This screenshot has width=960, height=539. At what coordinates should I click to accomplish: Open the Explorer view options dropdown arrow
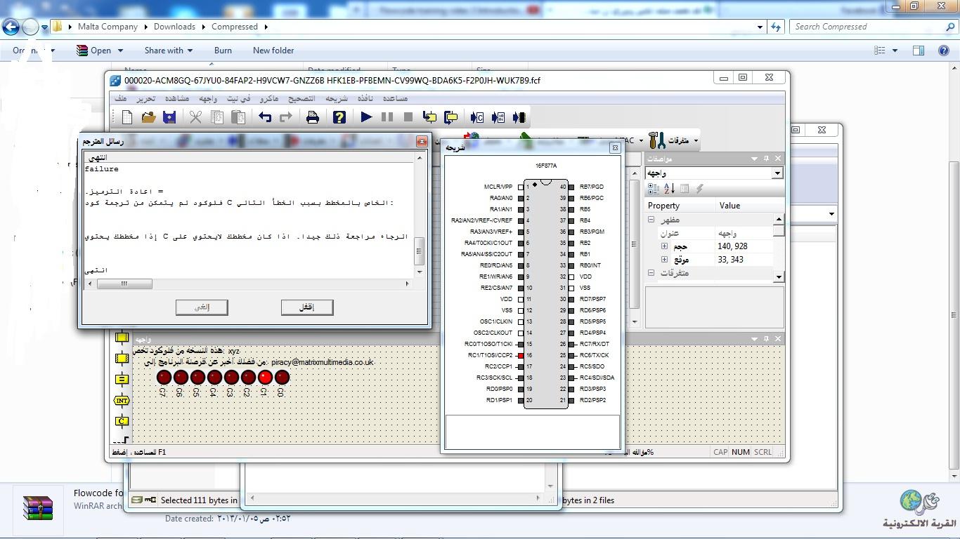(895, 51)
